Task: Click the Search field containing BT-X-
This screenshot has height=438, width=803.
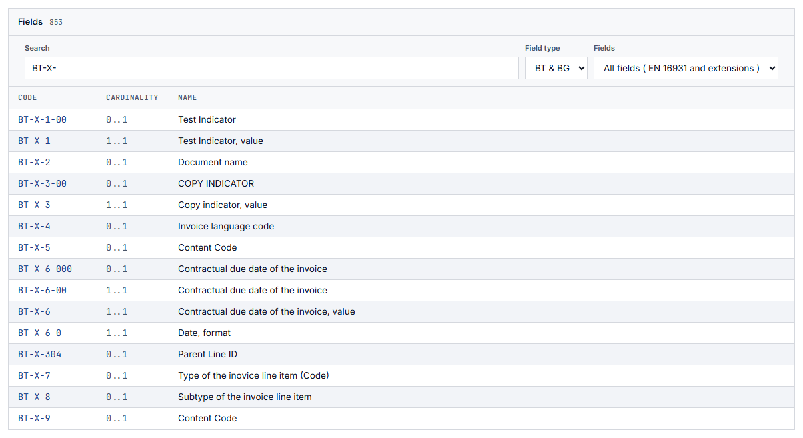Action: tap(271, 68)
